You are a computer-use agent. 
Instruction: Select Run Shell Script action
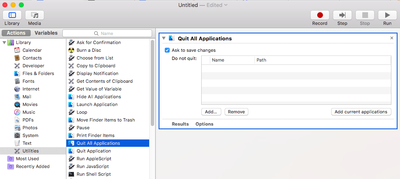coord(93,174)
